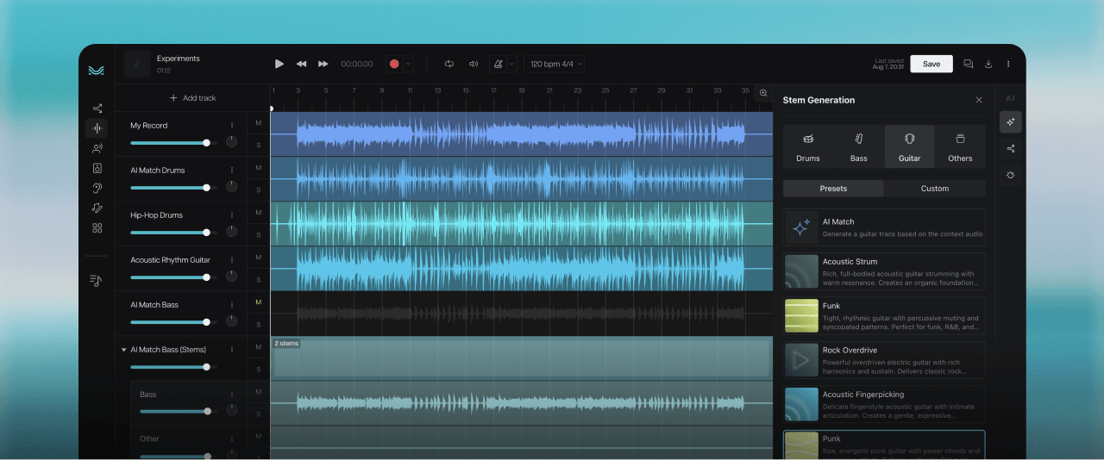Select the Others stem tab
Viewport: 1104px width, 460px height.
[x=959, y=146]
